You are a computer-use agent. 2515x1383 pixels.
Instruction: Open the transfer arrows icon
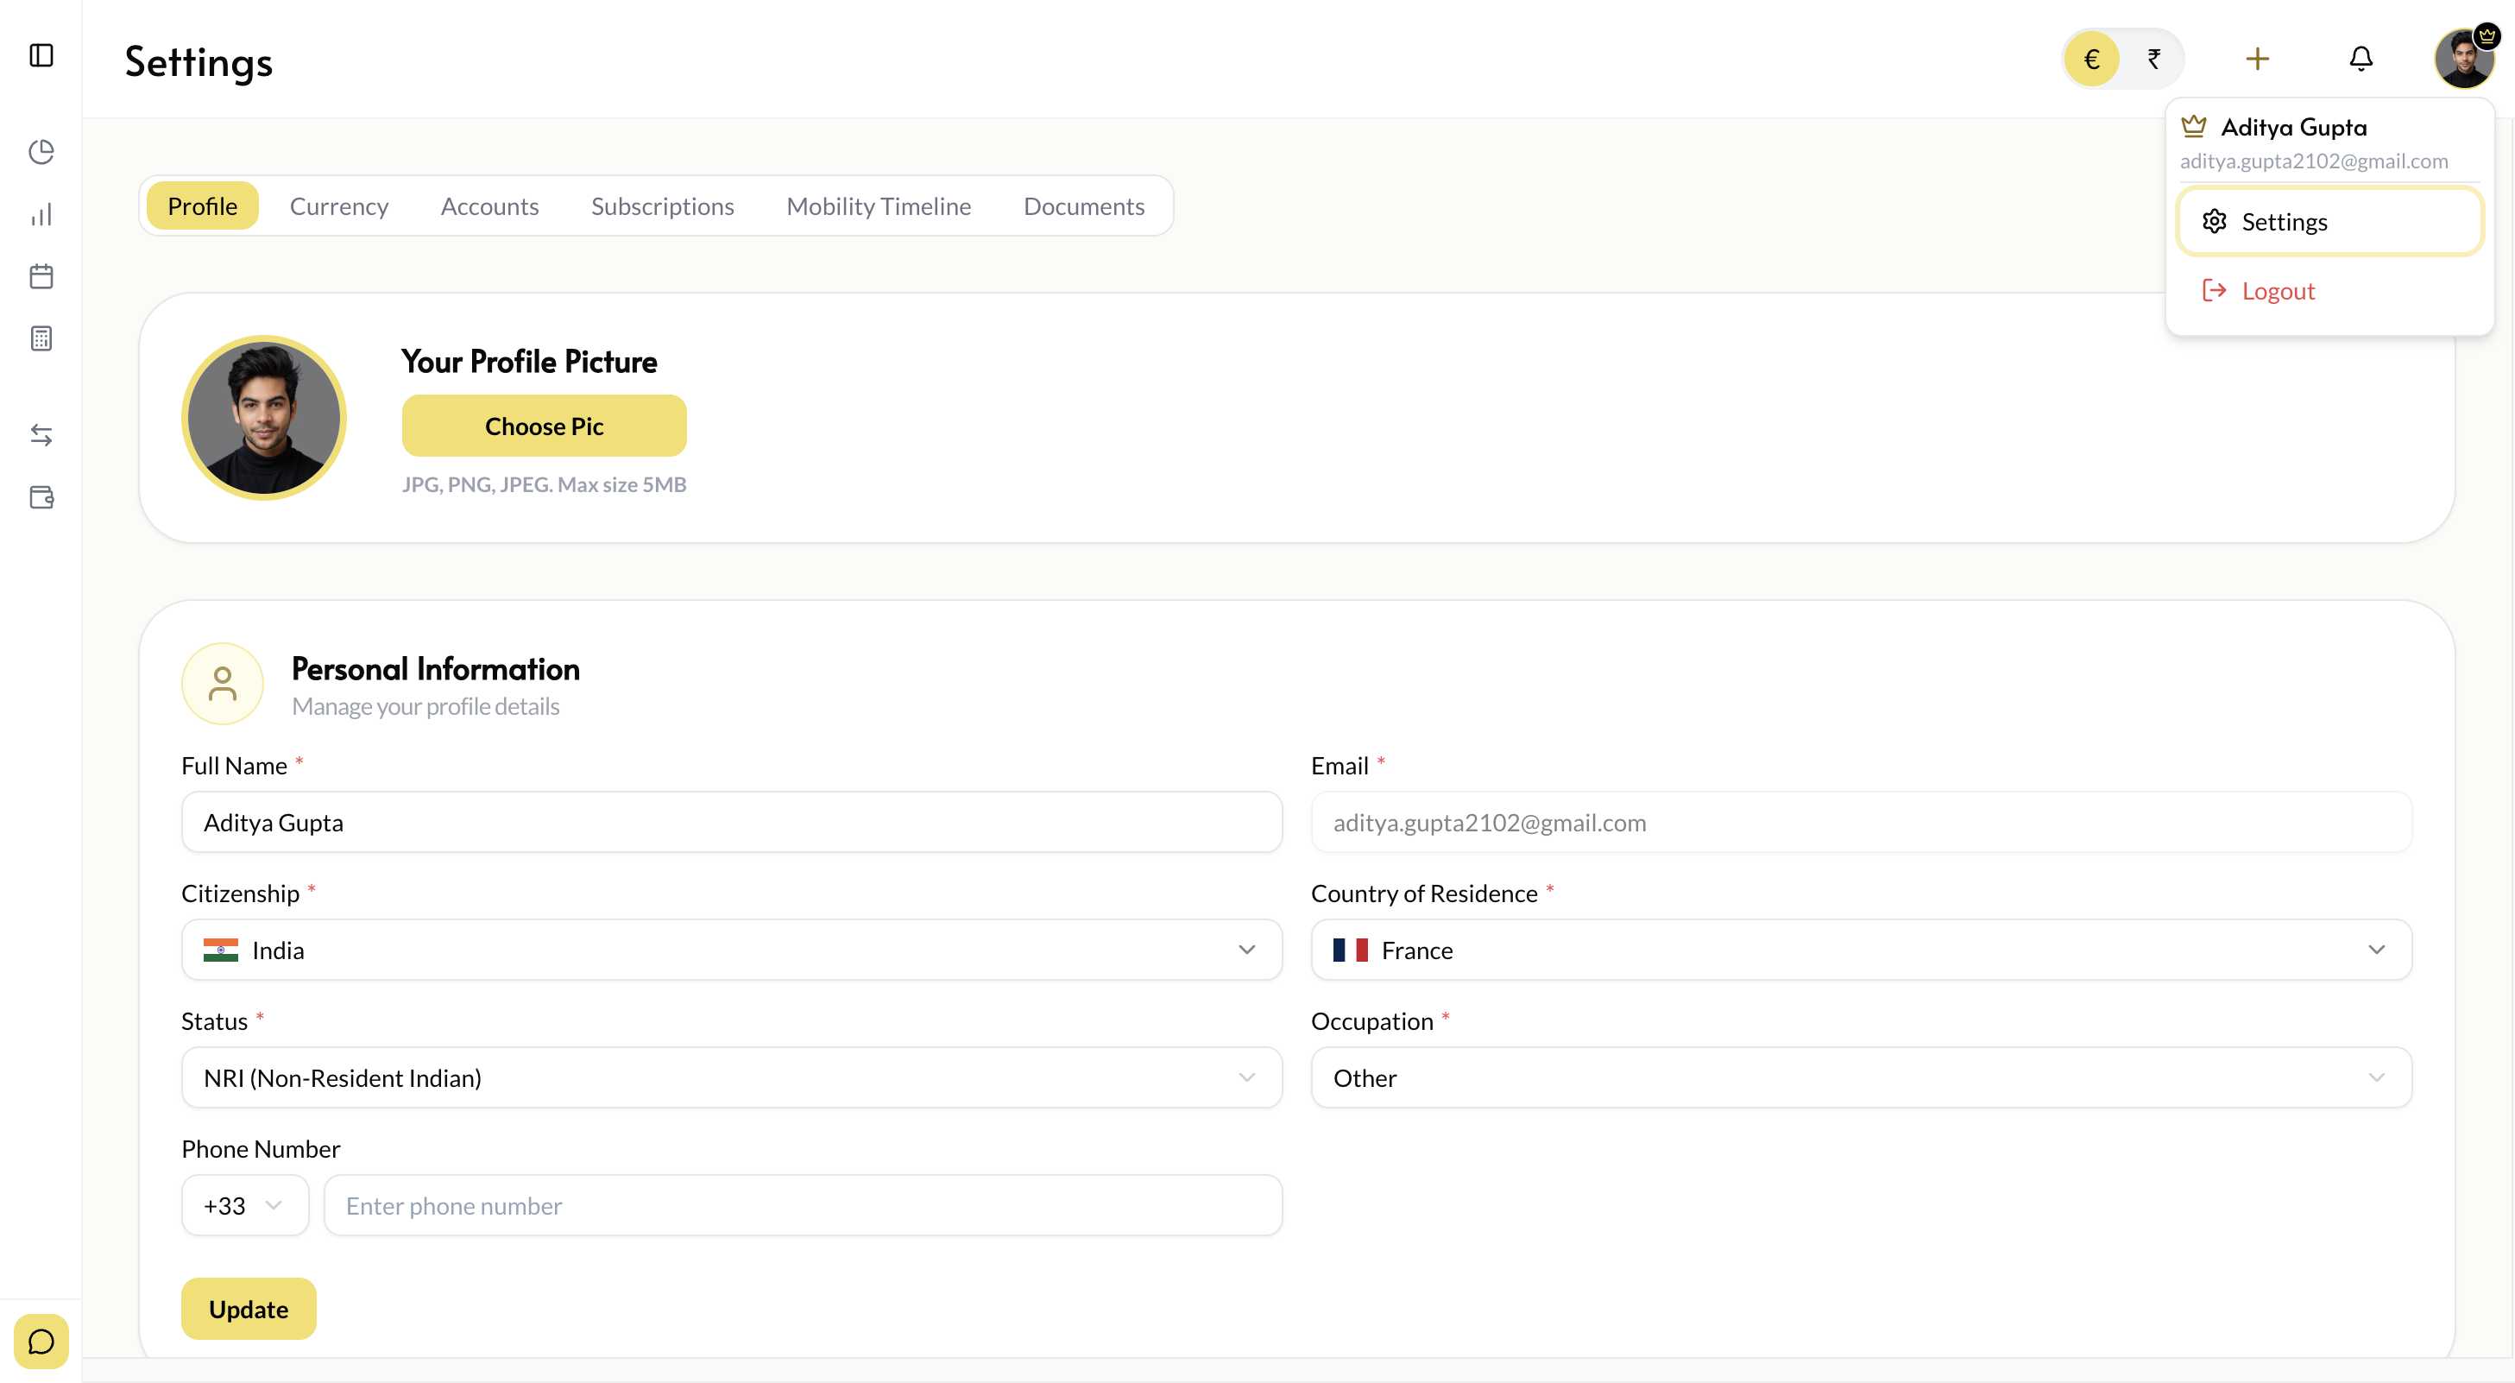pos(41,434)
